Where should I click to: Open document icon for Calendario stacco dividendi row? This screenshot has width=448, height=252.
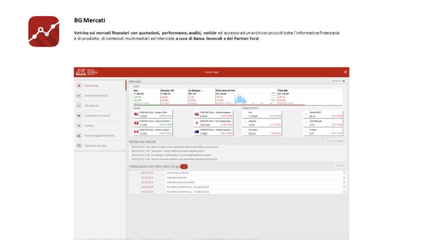click(344, 182)
